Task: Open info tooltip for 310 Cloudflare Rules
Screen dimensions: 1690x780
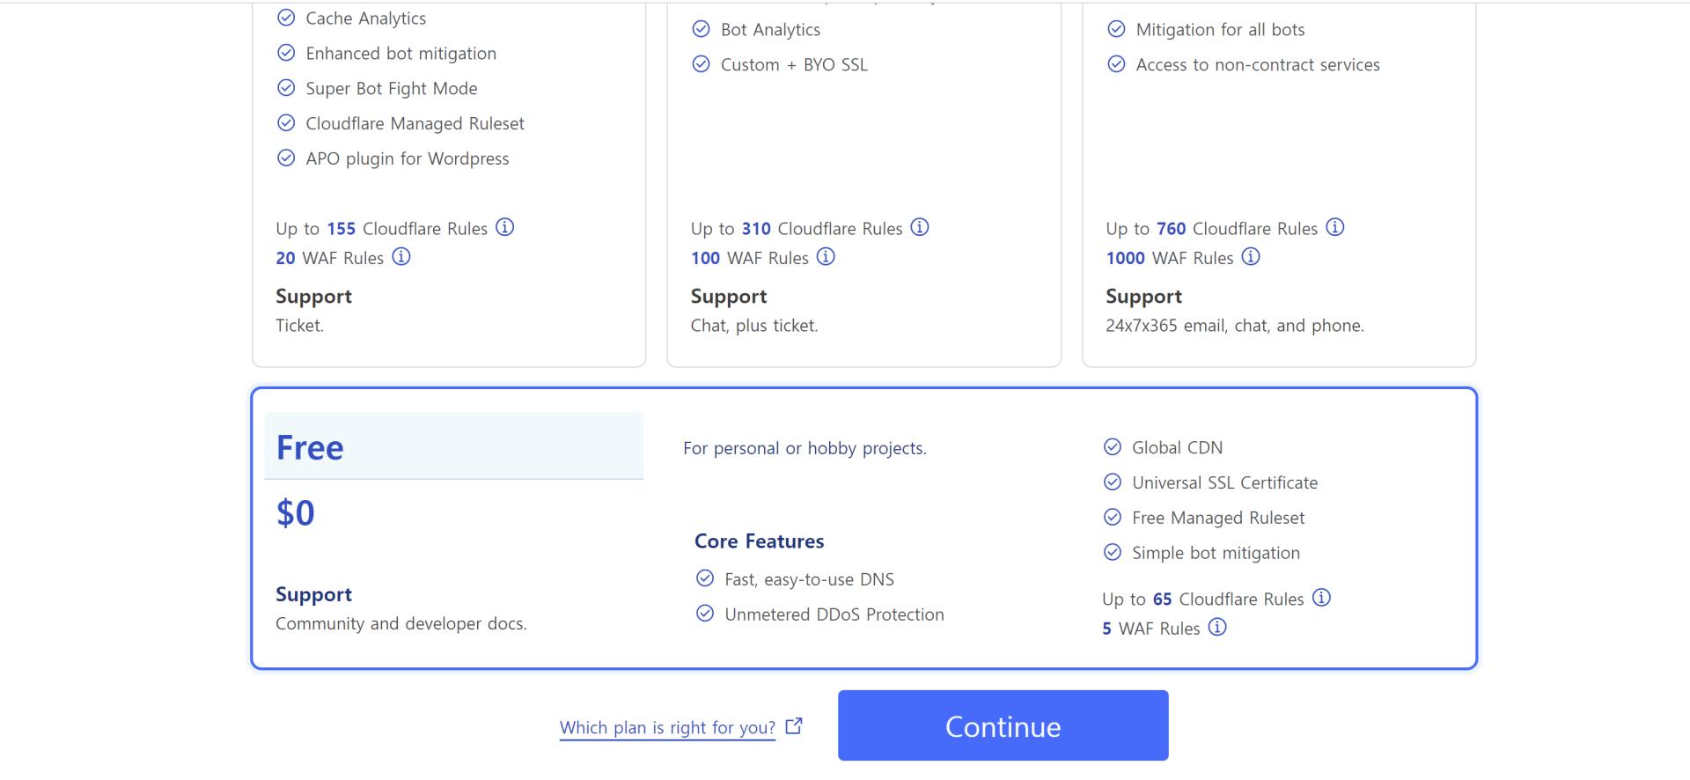Action: pyautogui.click(x=920, y=227)
